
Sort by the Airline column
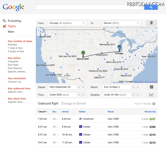click(x=82, y=112)
